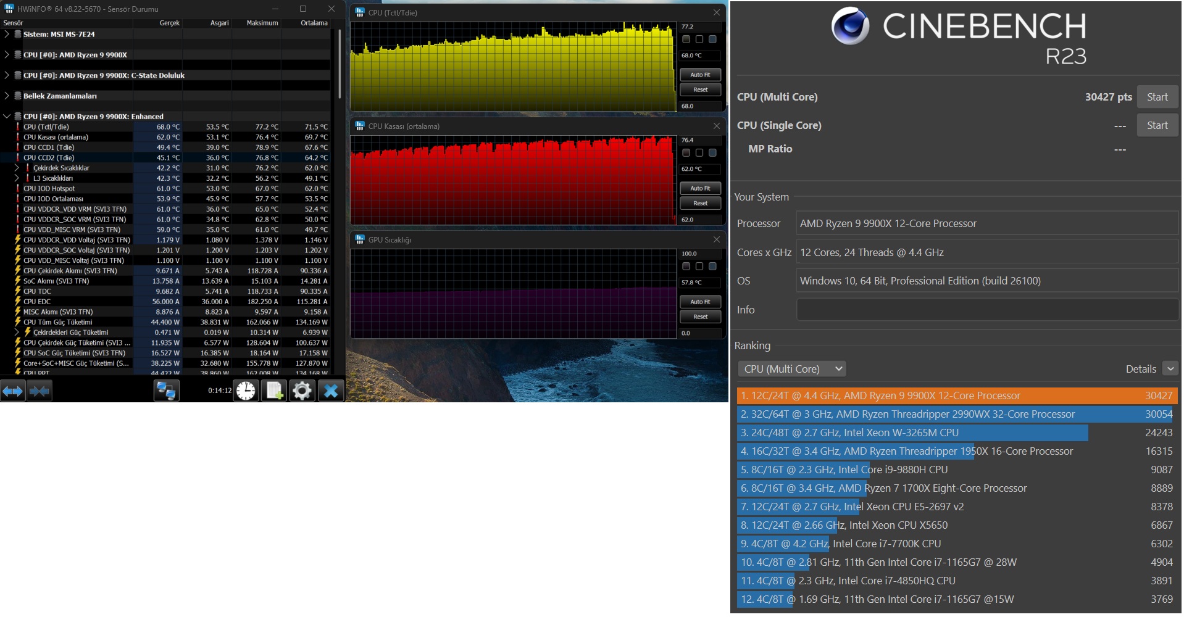1184x617 pixels.
Task: Click the 77.2 maximum field in CPU (Tctl/Tdie) graph
Action: pyautogui.click(x=700, y=27)
